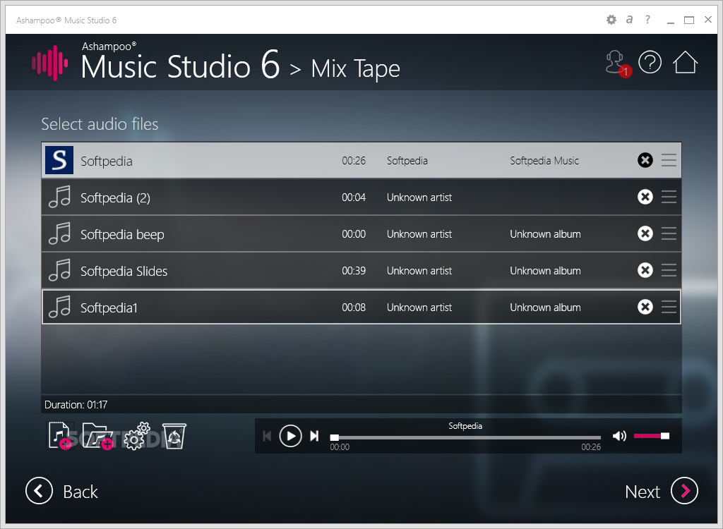Click 00:26 duration in Softpedia row
This screenshot has width=723, height=529.
(x=354, y=160)
